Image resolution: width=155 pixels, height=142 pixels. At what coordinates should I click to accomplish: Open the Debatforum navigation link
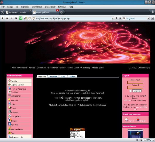pyautogui.click(x=53, y=68)
